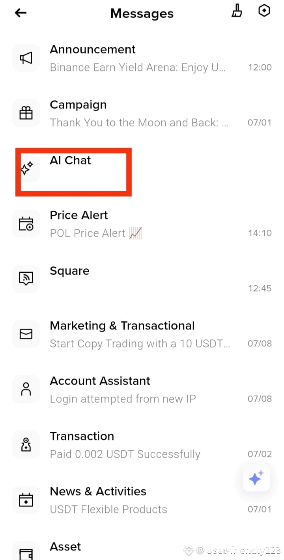The width and height of the screenshot is (284, 560).
Task: Tap the Account Assistant person icon
Action: coord(26,390)
